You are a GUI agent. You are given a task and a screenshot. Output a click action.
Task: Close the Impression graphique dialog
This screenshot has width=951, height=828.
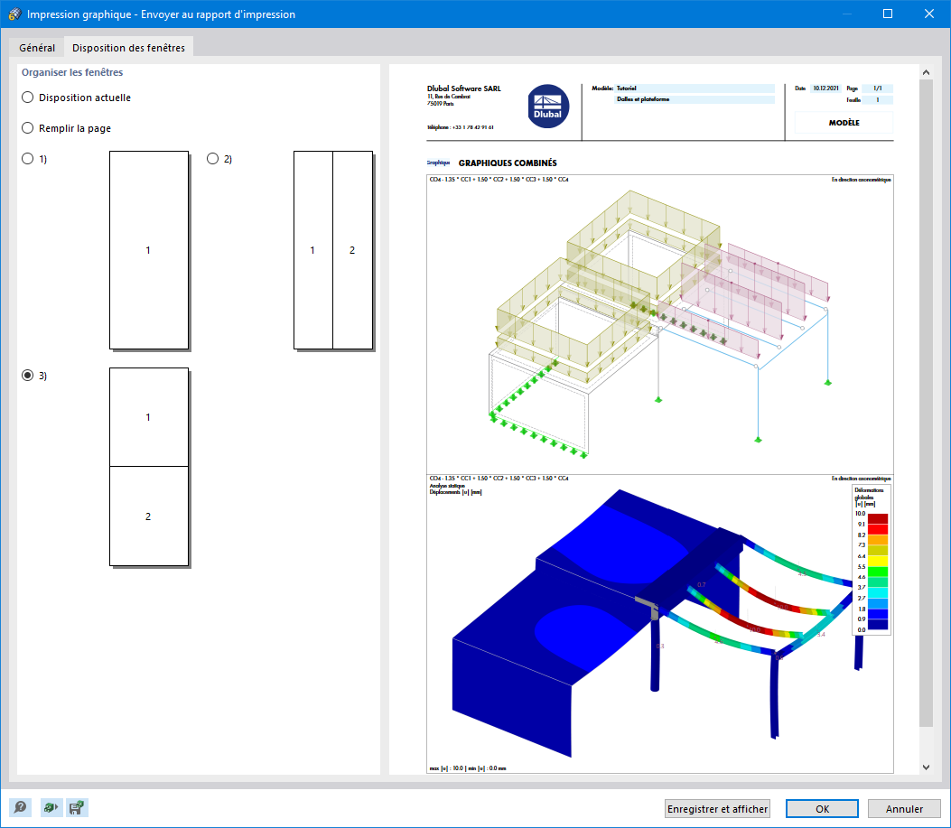(928, 14)
